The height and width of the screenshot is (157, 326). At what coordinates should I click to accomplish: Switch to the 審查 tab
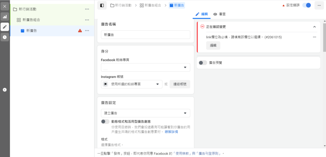point(220,14)
